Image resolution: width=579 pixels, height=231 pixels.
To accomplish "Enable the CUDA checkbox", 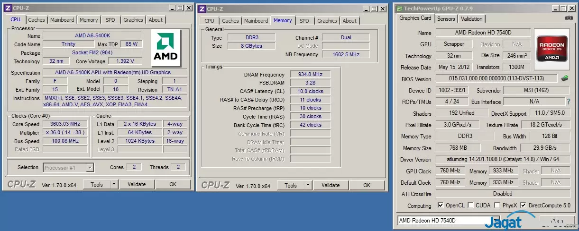I will point(470,205).
